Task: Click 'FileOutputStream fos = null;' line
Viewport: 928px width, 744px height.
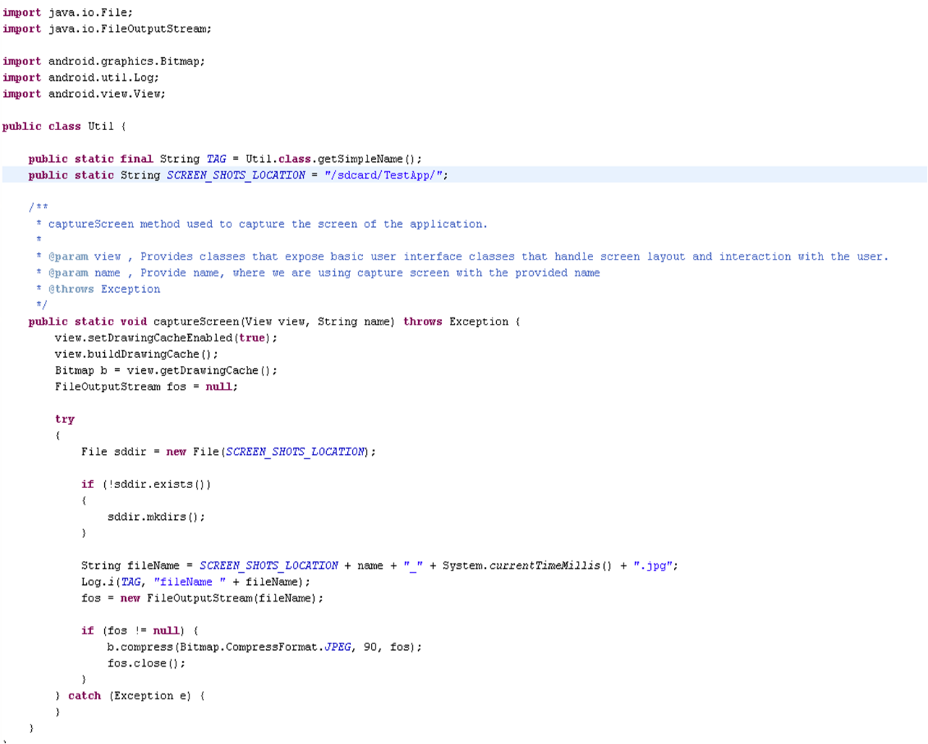Action: (146, 387)
